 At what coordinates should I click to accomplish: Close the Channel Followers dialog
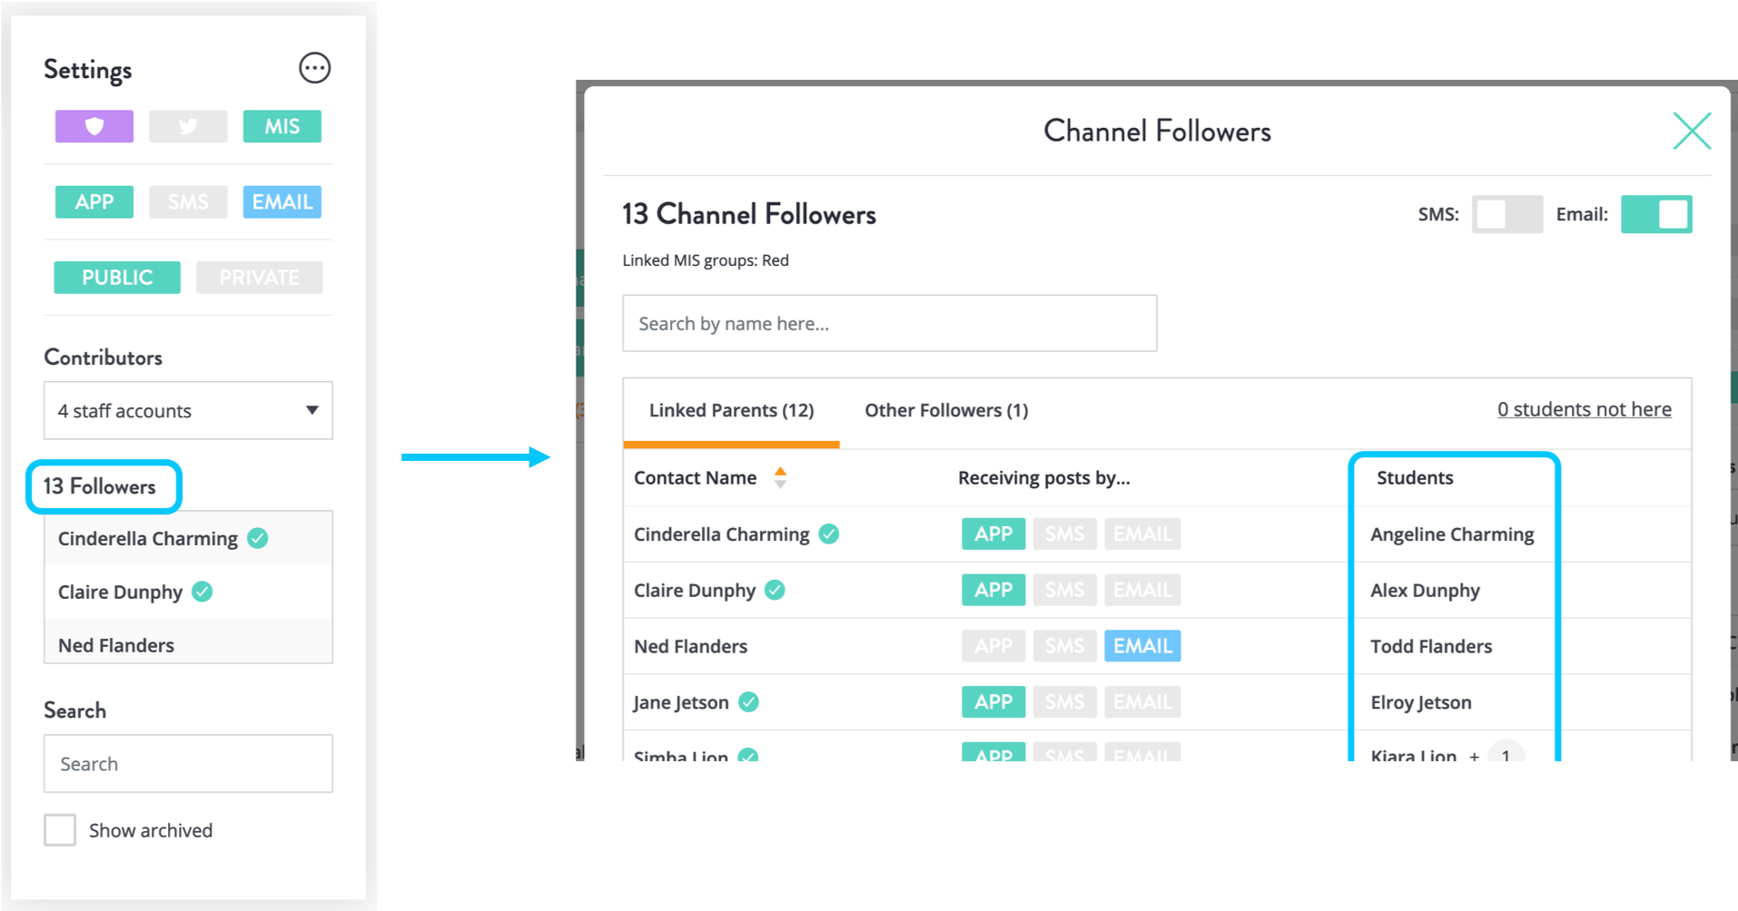coord(1692,132)
